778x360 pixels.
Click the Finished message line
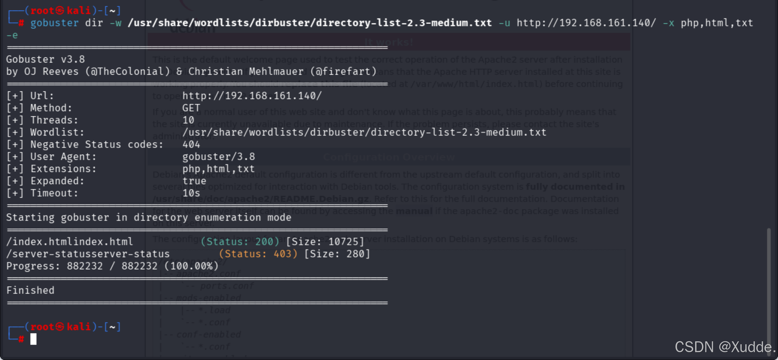click(x=30, y=290)
